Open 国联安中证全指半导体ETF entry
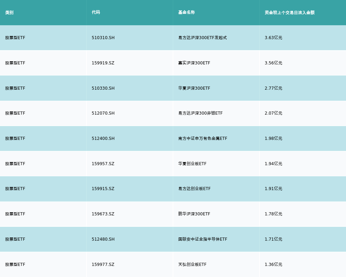Screen dimensions: 346x277 tap(203, 239)
